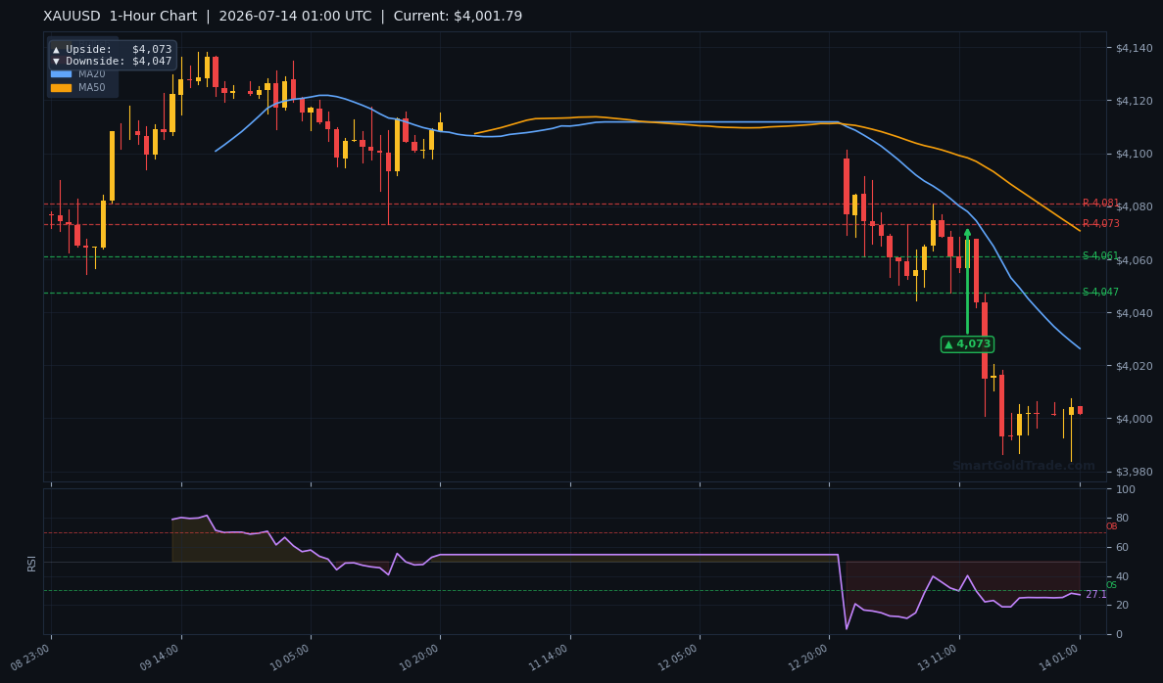Click the '13 11:00' time axis label
This screenshot has width=1163, height=683.
(939, 658)
